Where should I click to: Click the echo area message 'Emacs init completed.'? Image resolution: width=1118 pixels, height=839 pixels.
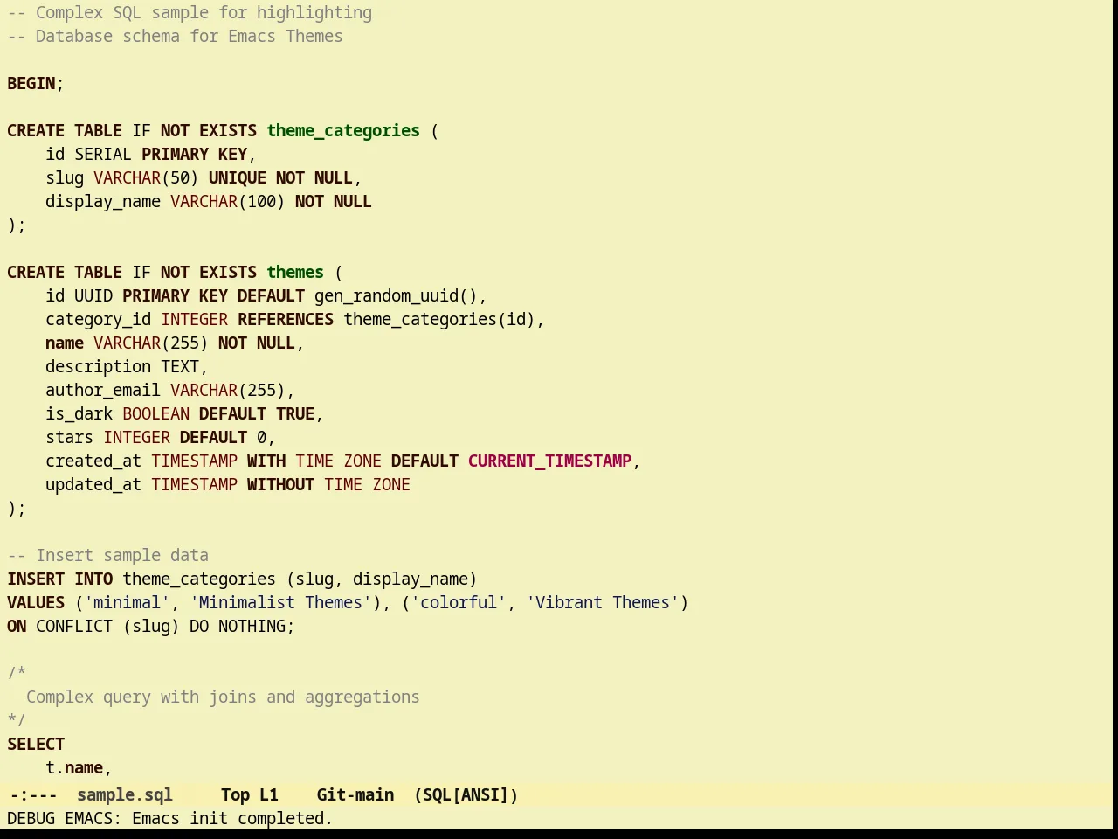(232, 819)
